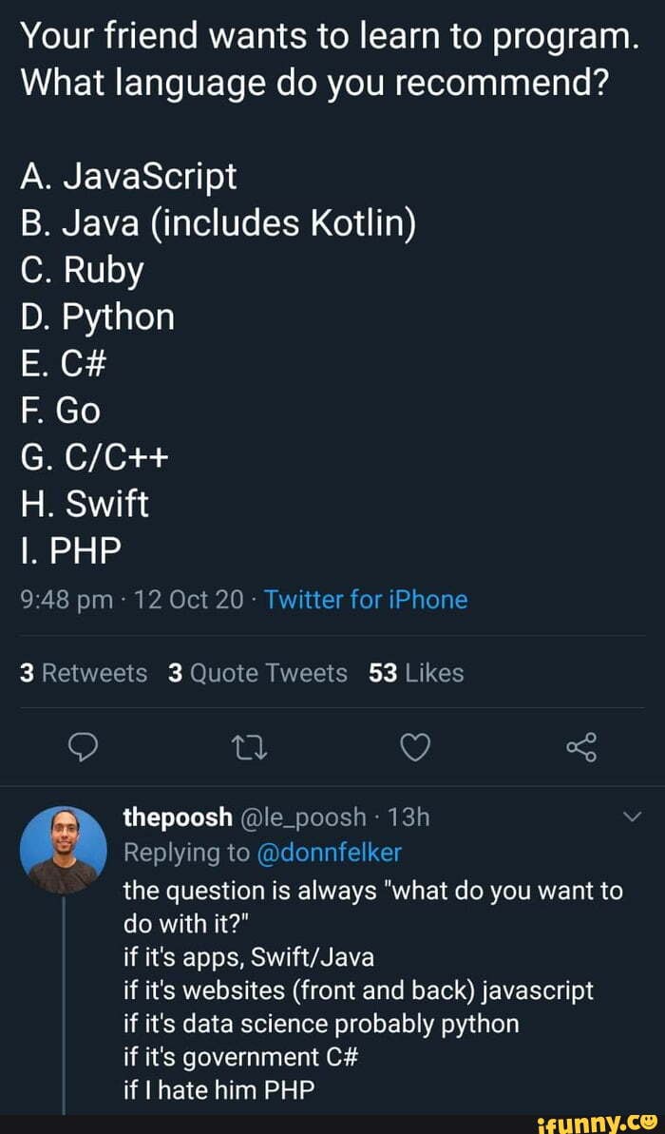Image resolution: width=665 pixels, height=1134 pixels.
Task: Open the share menu via the share icon
Action: [581, 747]
